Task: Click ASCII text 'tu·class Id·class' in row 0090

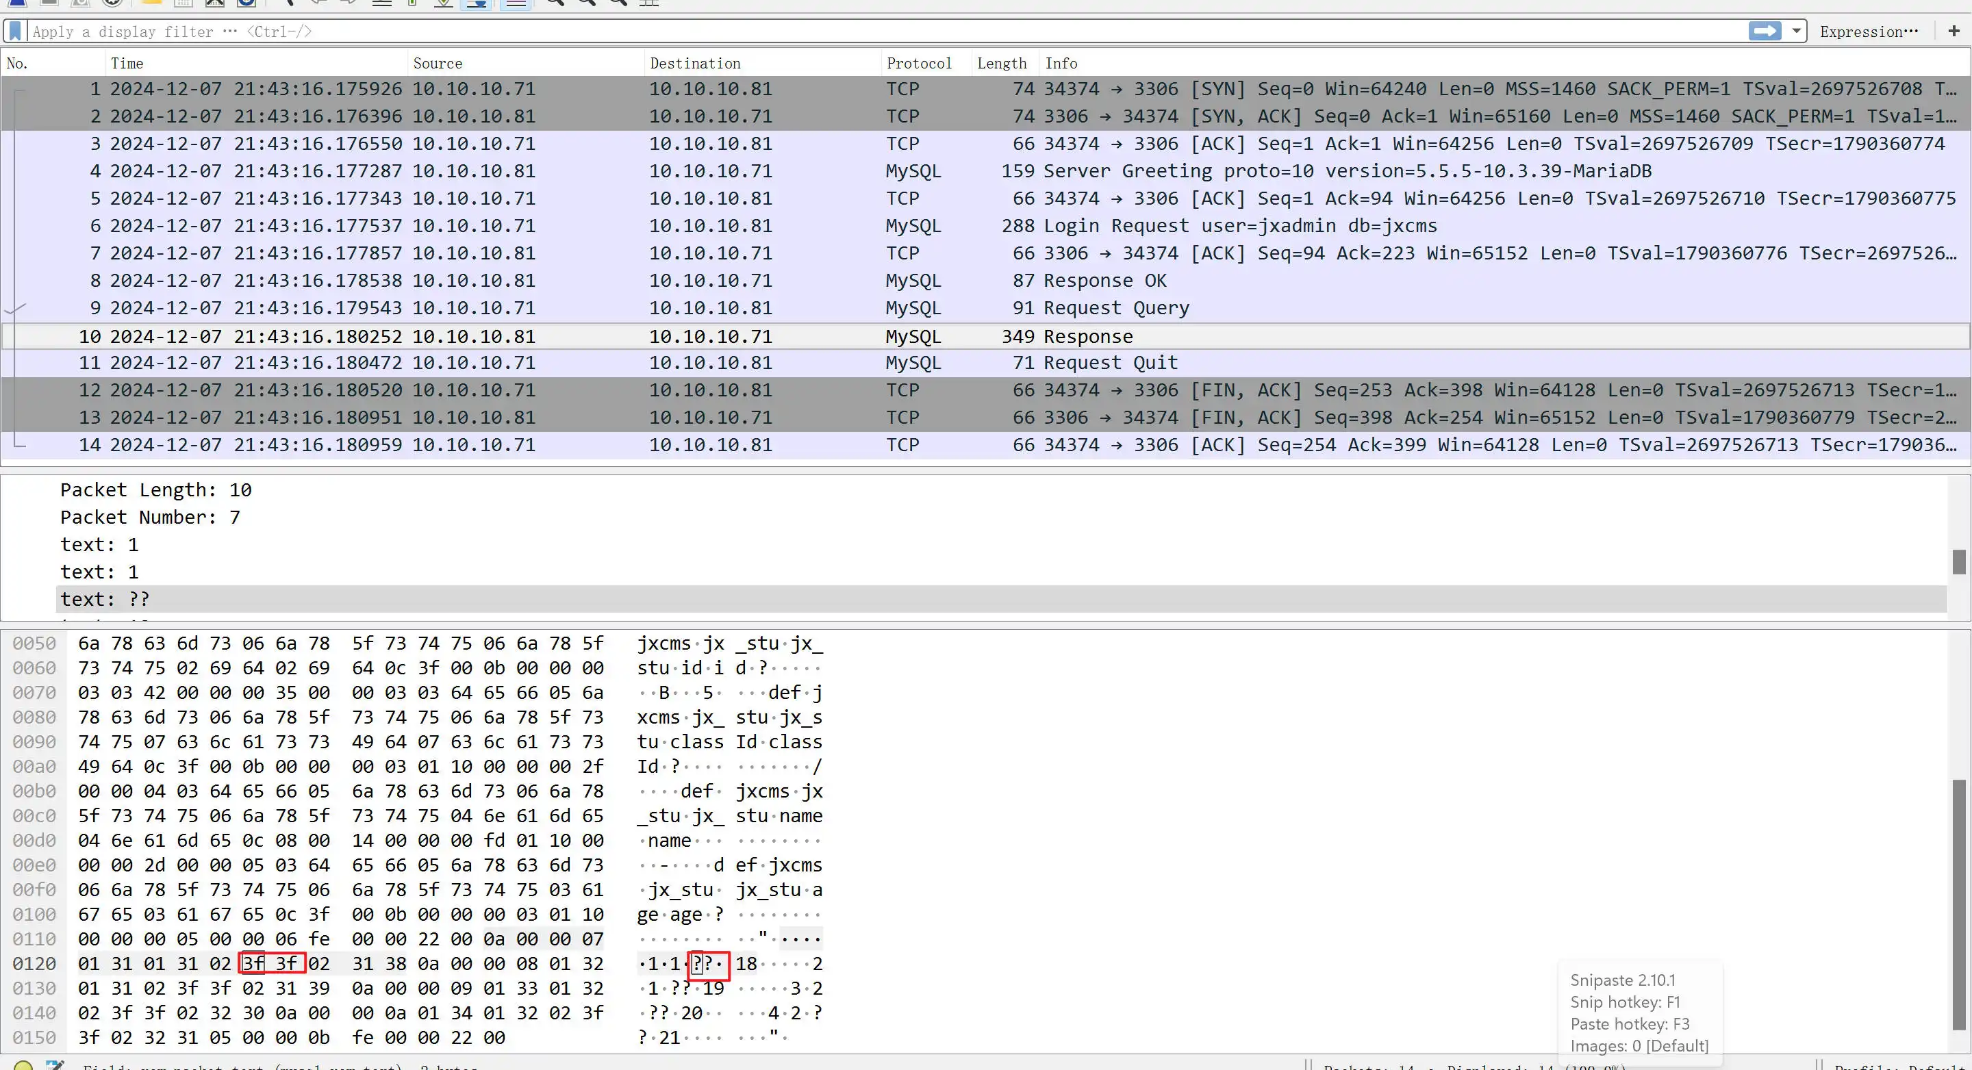Action: [729, 742]
